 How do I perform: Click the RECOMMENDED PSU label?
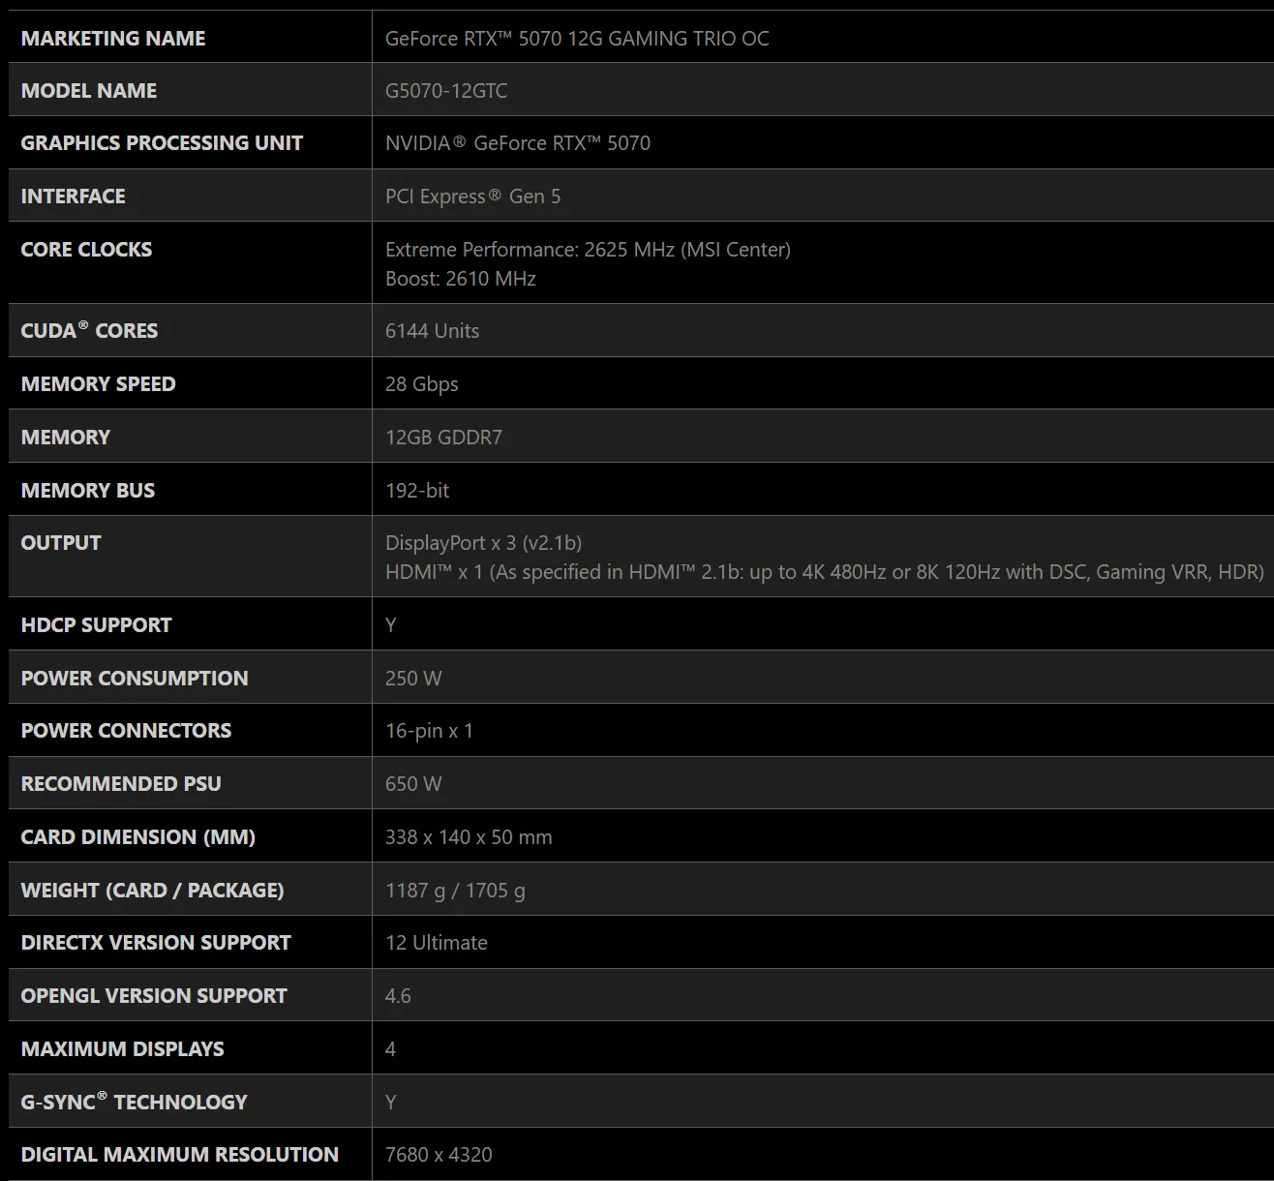tap(121, 784)
